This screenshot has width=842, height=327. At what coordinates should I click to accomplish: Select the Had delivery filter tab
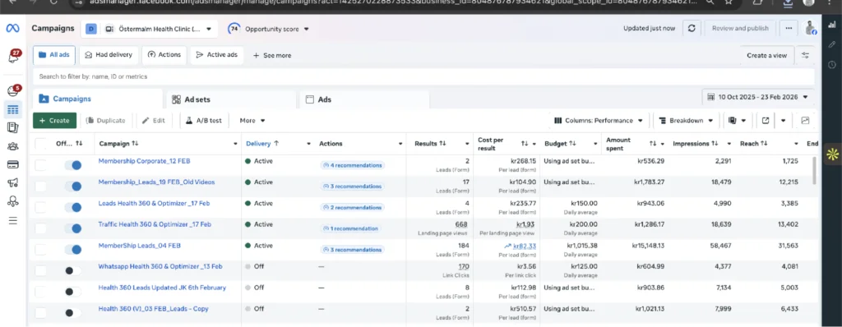point(109,55)
